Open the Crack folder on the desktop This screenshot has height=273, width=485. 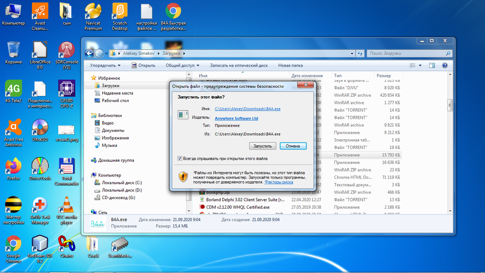[93, 247]
